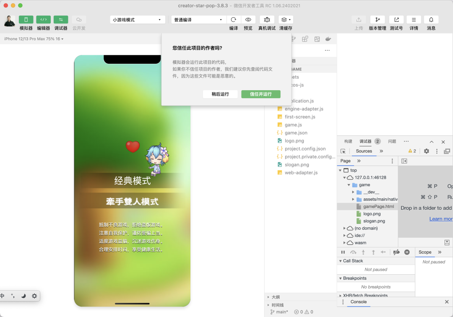Collapse the Call Stack section
Image resolution: width=453 pixels, height=317 pixels.
341,261
